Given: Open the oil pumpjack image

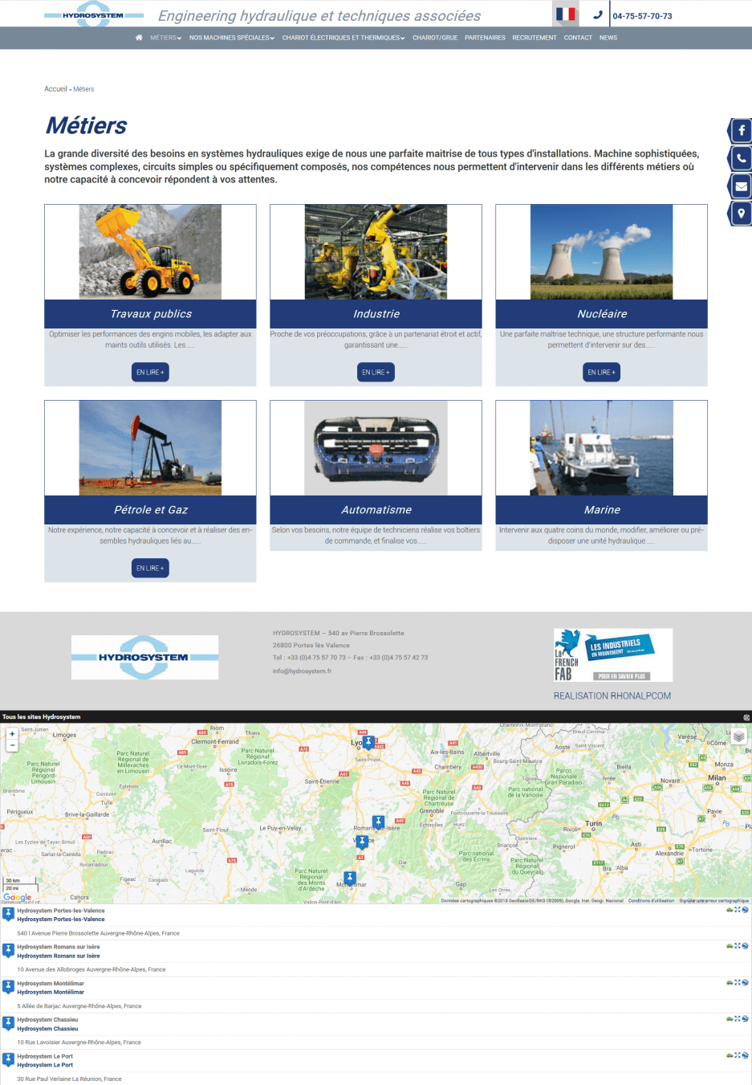Looking at the screenshot, I should click(150, 448).
